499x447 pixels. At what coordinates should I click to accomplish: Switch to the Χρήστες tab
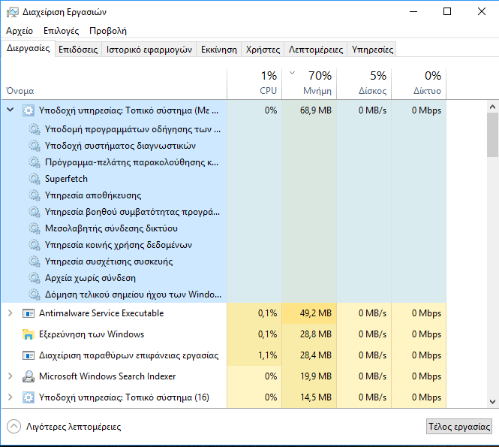coord(263,50)
